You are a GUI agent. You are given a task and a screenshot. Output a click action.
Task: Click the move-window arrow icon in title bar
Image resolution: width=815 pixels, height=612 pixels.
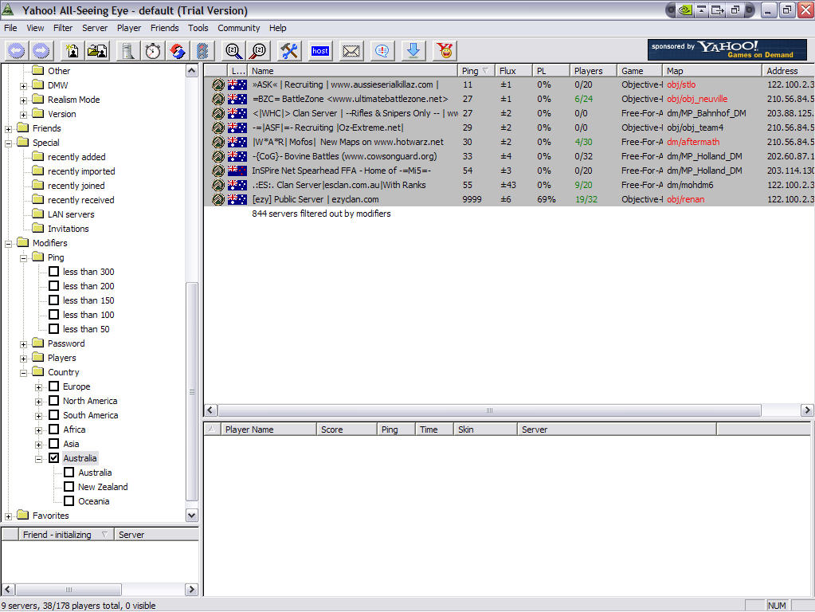click(x=718, y=10)
